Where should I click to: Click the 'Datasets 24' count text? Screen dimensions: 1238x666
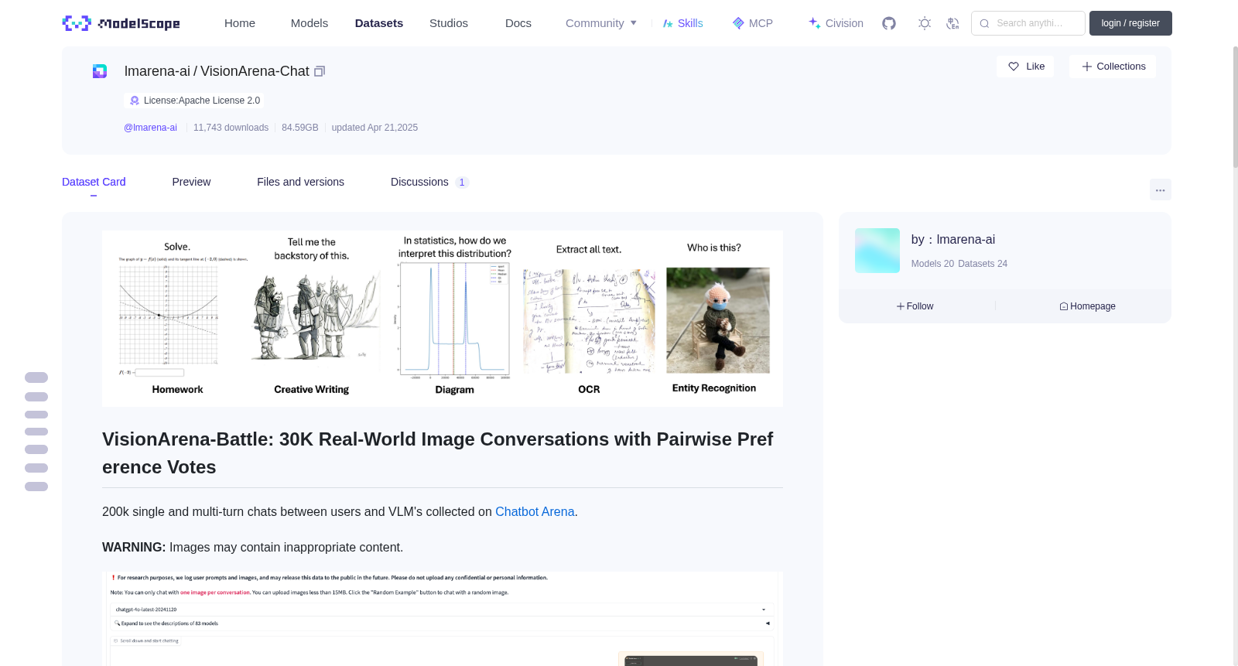[983, 264]
